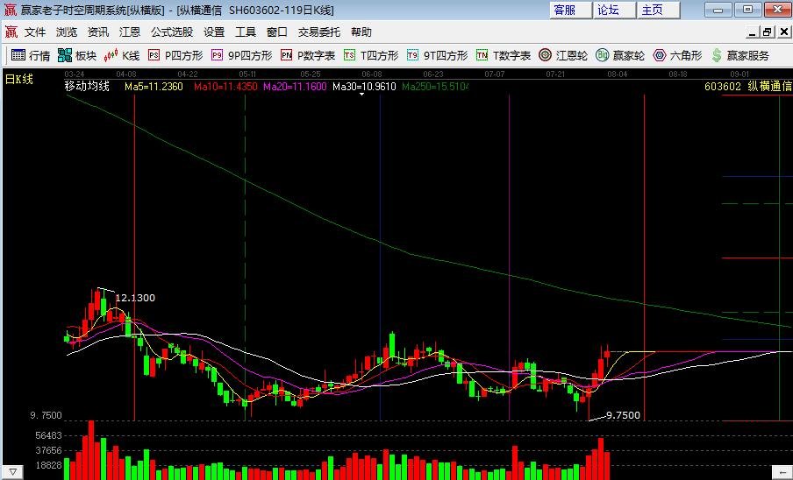Restore the inner chart window
This screenshot has height=480, width=793.
coord(768,32)
